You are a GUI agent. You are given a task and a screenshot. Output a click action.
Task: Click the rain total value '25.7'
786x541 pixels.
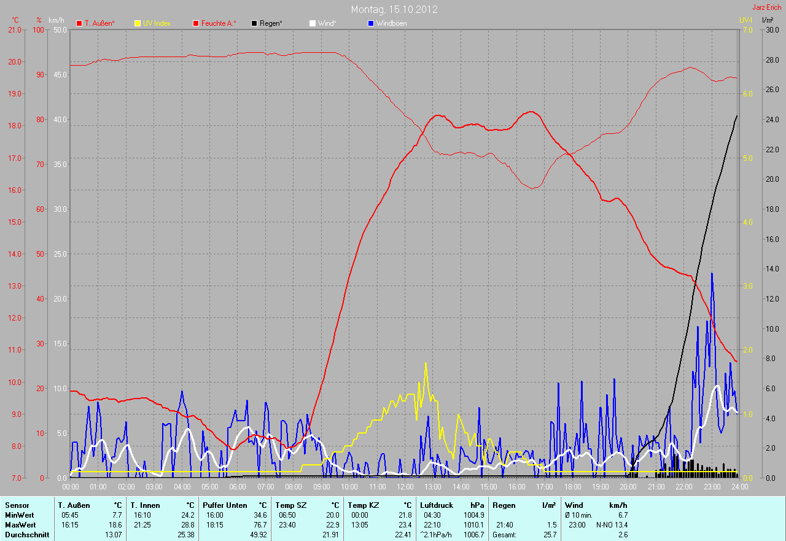pyautogui.click(x=549, y=534)
